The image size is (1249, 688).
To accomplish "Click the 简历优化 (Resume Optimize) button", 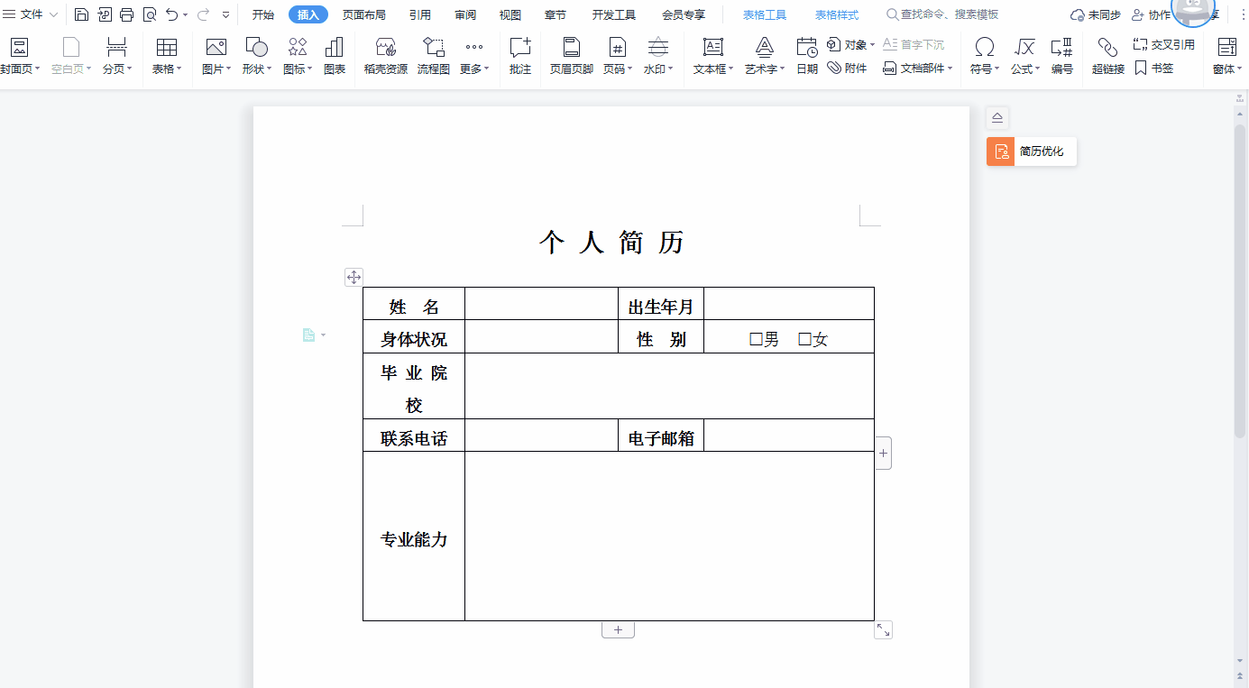I will click(1032, 151).
